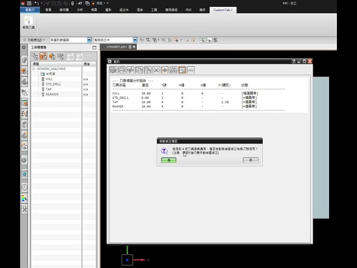Click the help question mark in info window
This screenshot has width=357, height=268.
point(294,61)
